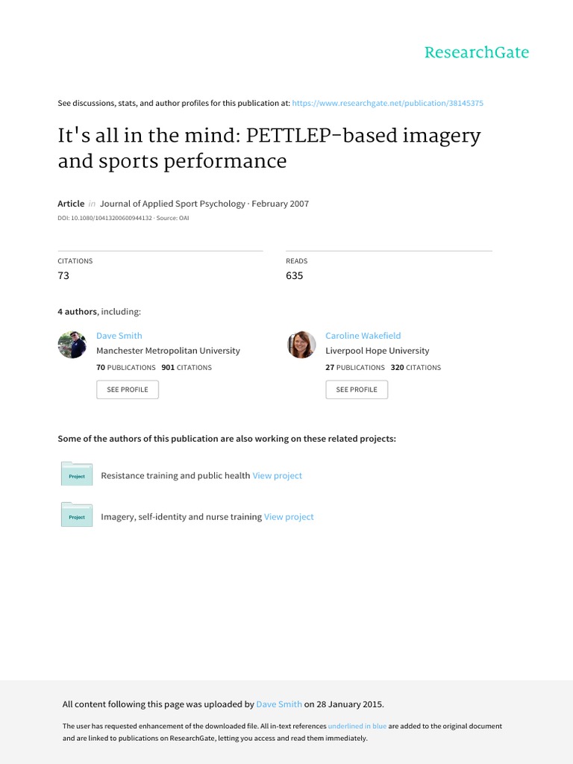Click Manchester Metropolitan University affiliation

click(x=168, y=351)
